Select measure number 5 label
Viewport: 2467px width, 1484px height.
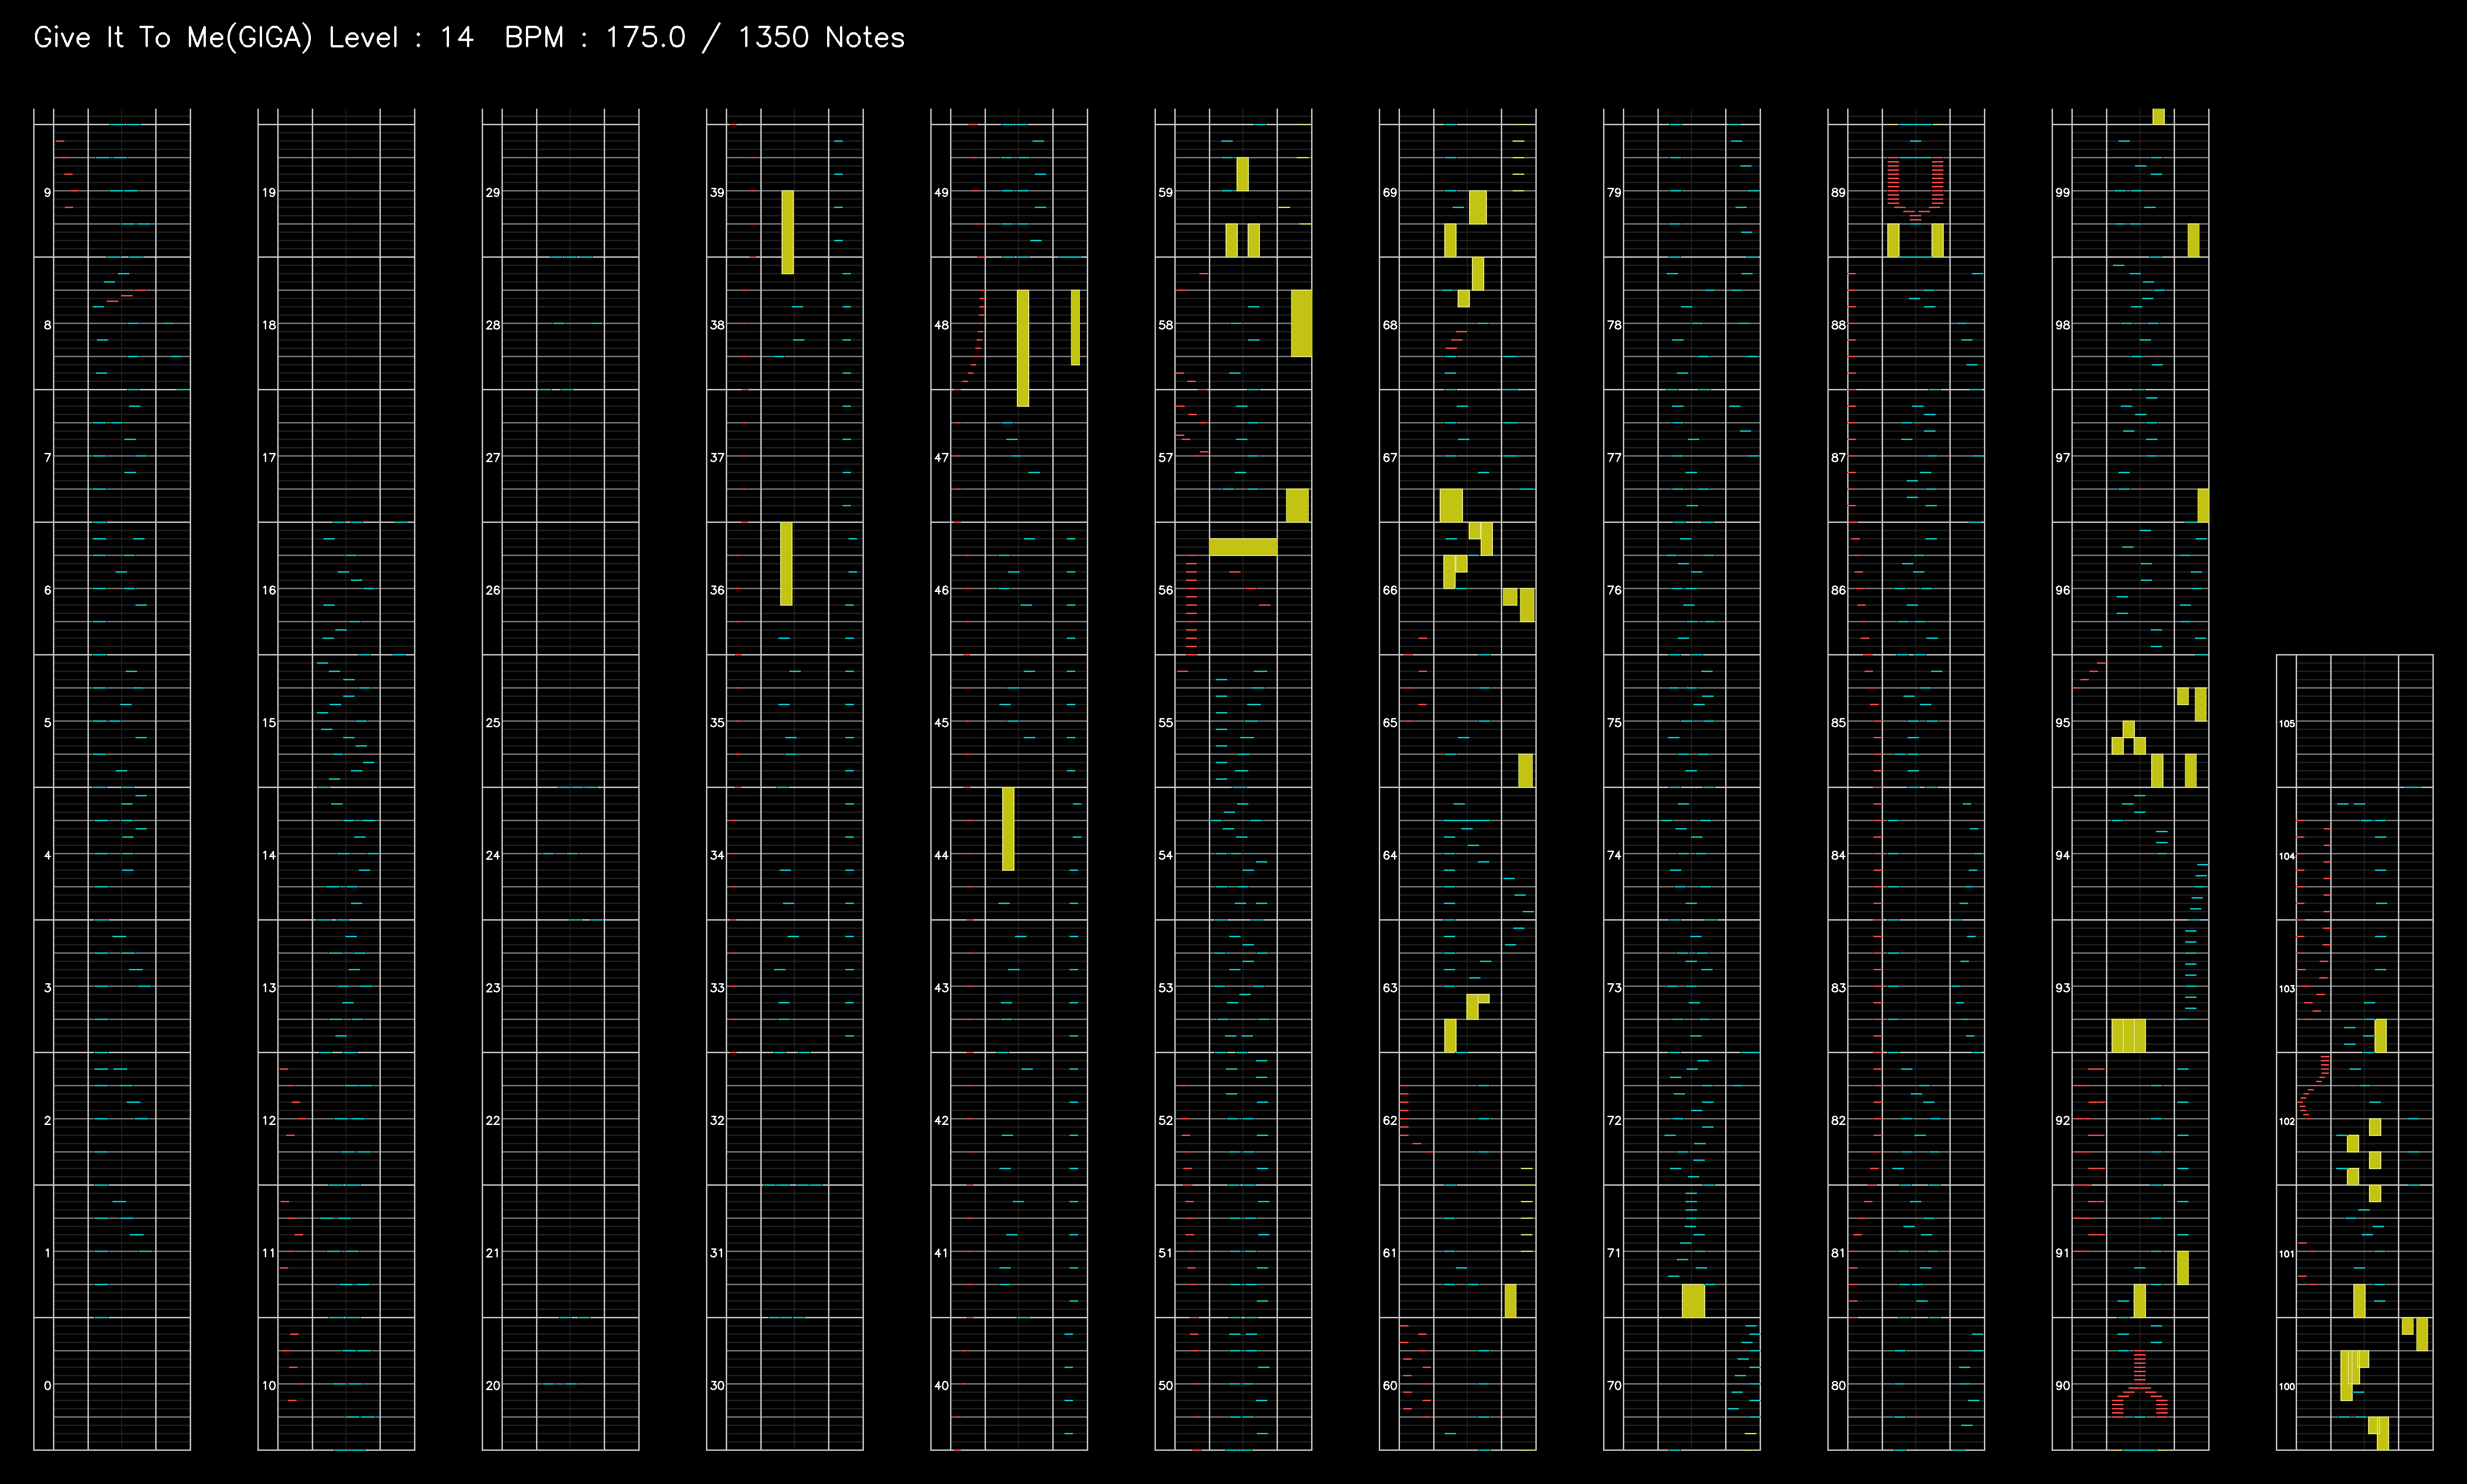coord(47,722)
